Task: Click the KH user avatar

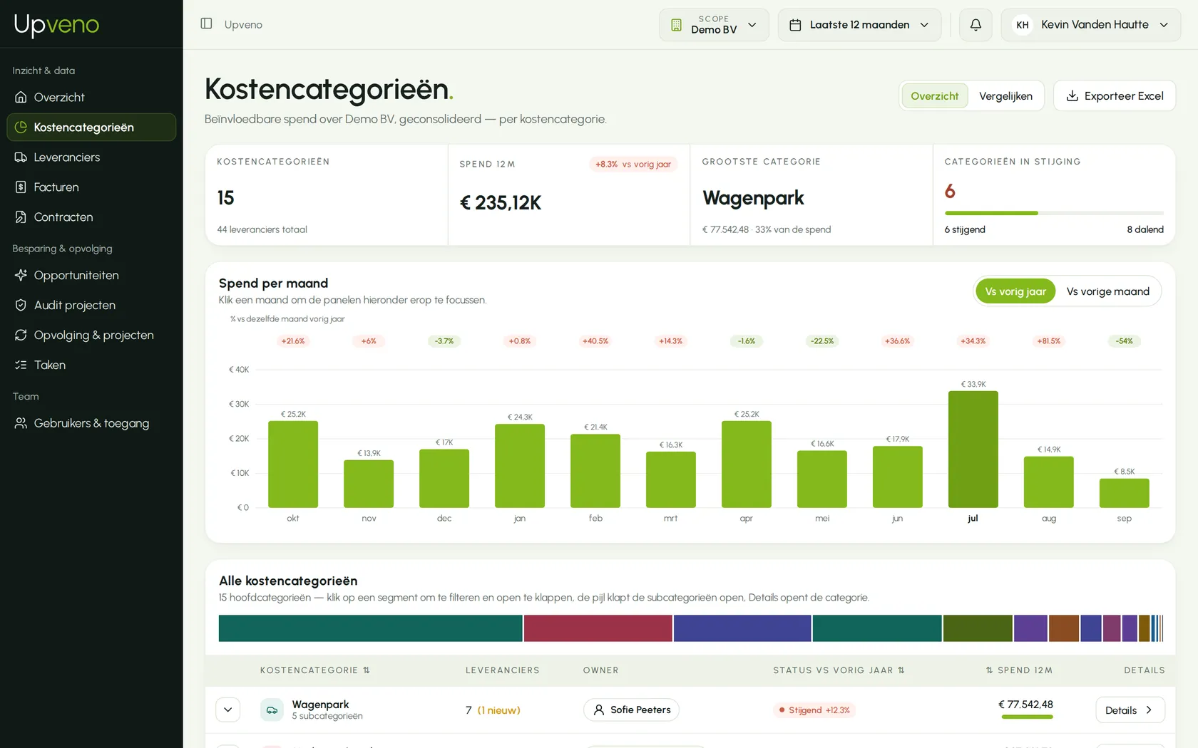Action: (1023, 25)
